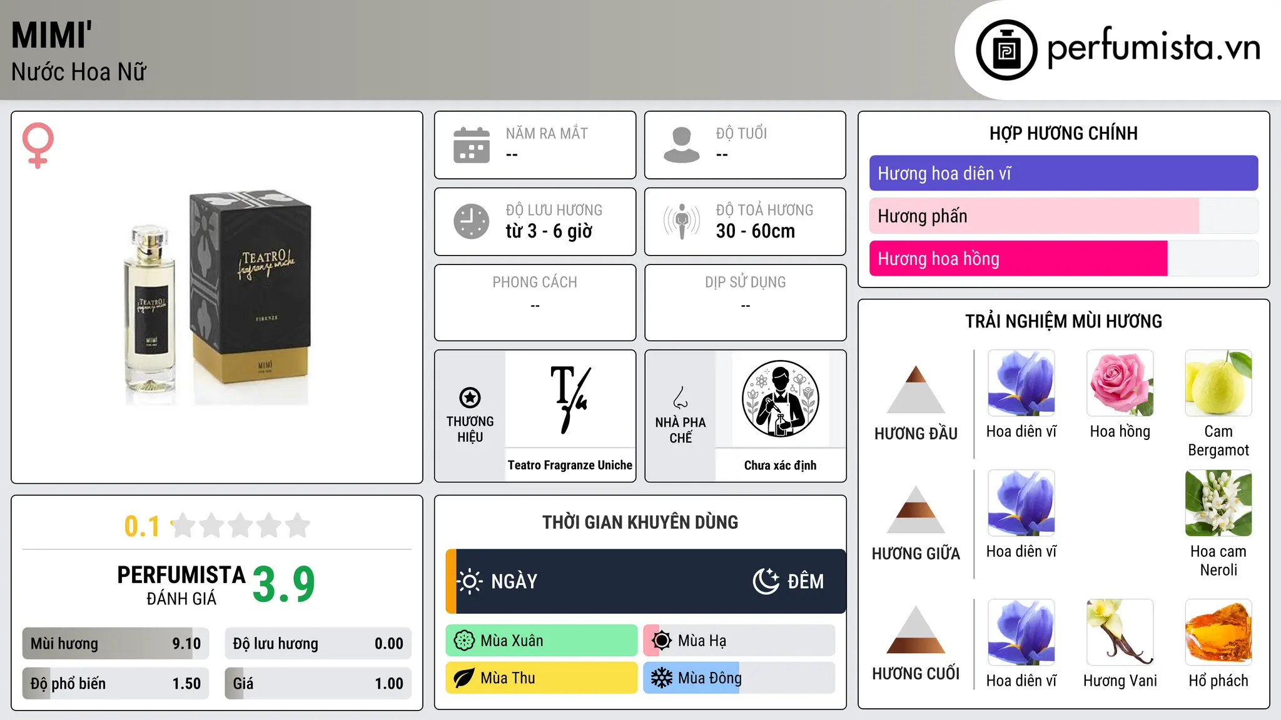The height and width of the screenshot is (720, 1281).
Task: Select the Mùa Thu season bar
Action: (x=542, y=678)
